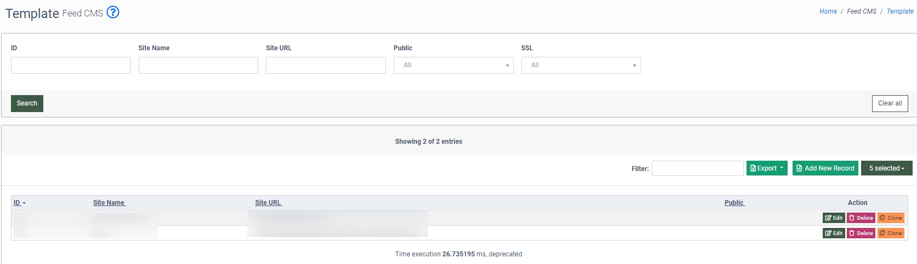Open the 5 selected columns dropdown
The height and width of the screenshot is (264, 917).
tap(886, 168)
